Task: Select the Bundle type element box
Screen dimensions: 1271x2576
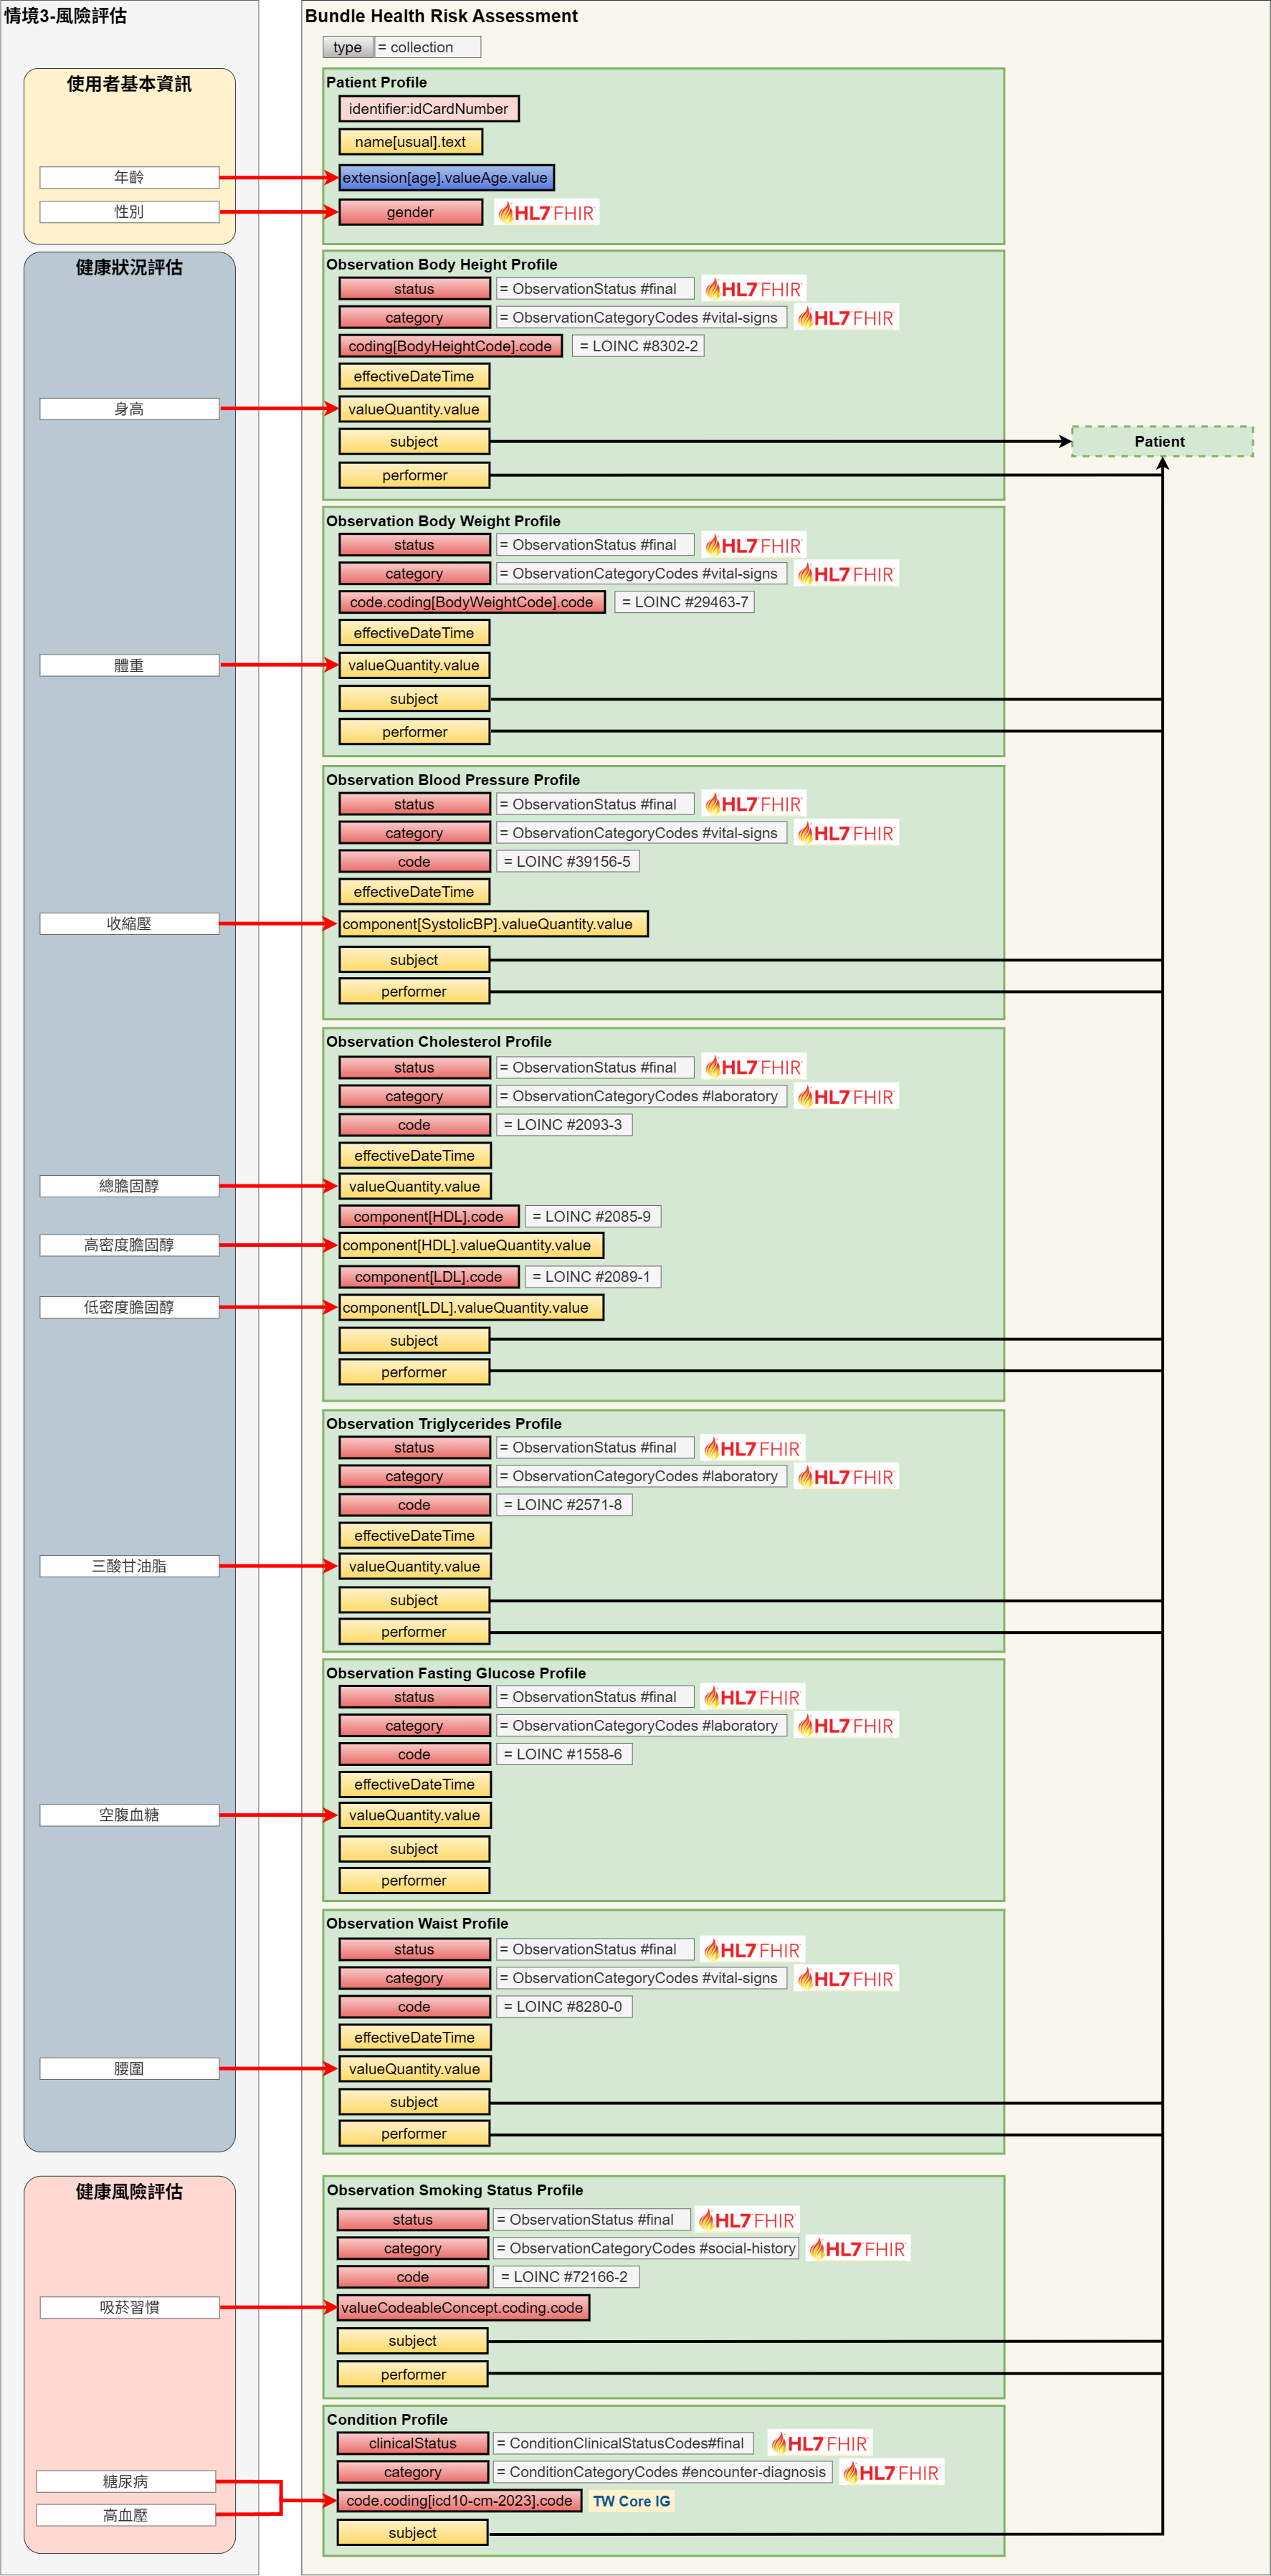Action: click(x=347, y=47)
